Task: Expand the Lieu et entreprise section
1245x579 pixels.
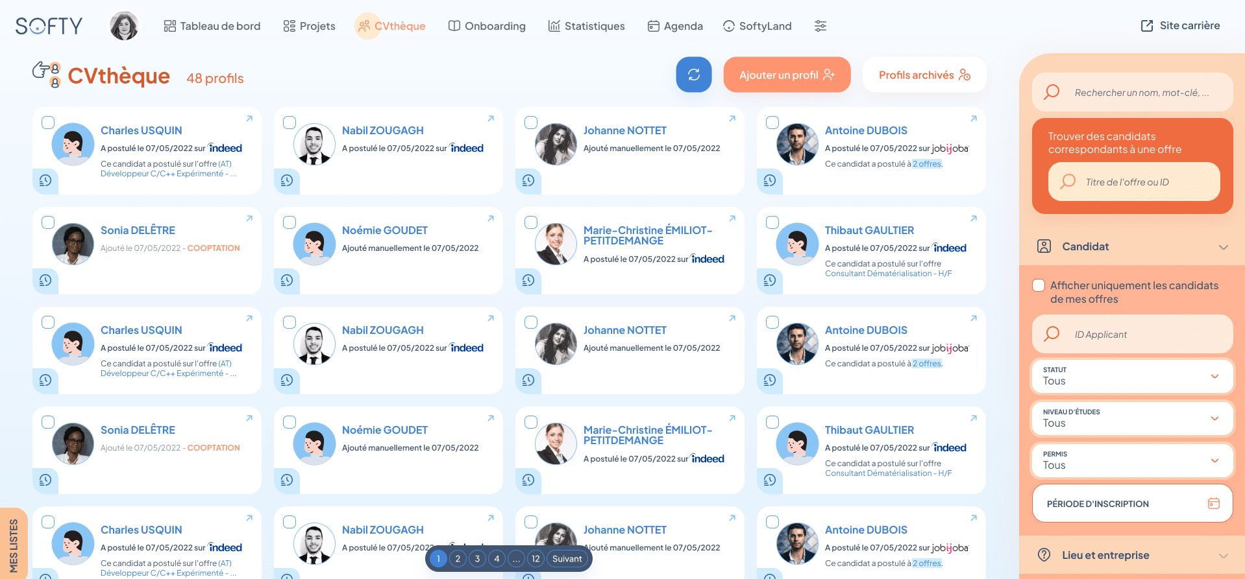Action: pyautogui.click(x=1132, y=555)
